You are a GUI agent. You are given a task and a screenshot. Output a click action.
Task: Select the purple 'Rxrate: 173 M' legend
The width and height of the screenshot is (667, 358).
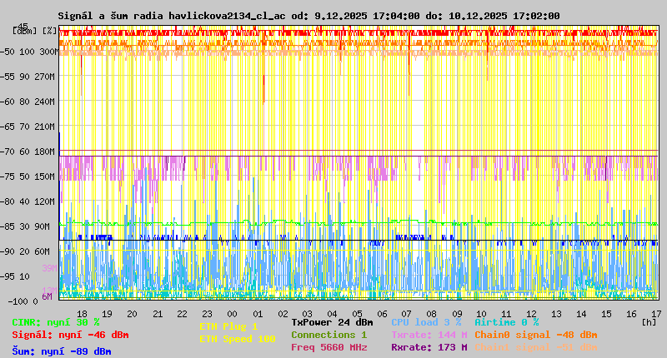click(x=429, y=347)
